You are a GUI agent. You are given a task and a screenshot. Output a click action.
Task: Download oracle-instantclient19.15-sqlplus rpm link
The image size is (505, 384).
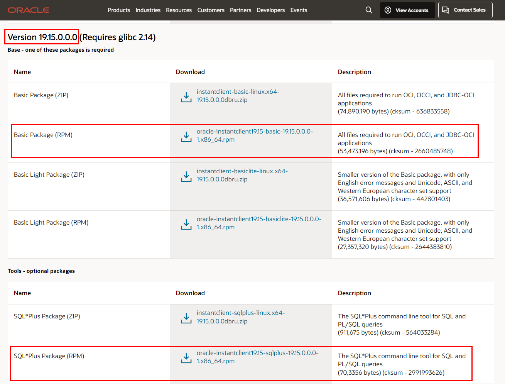point(257,357)
